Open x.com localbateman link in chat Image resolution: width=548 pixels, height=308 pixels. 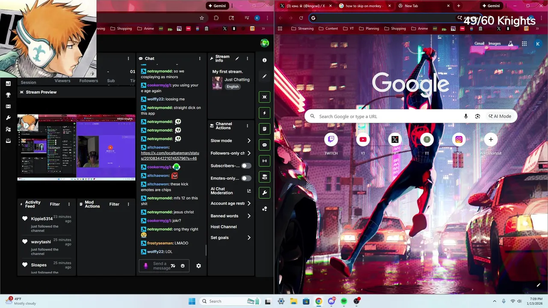[170, 156]
